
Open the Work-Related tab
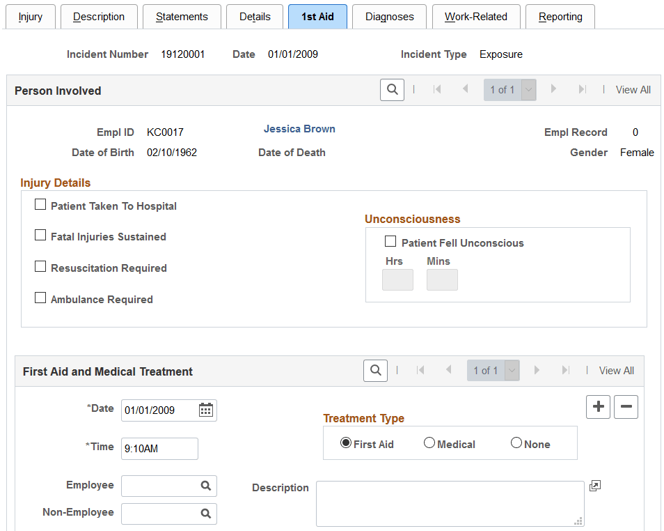point(475,17)
